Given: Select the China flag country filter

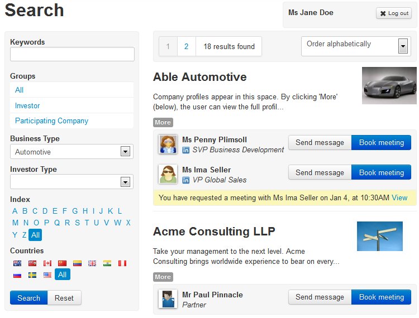Looking at the screenshot, I should coord(62,263).
